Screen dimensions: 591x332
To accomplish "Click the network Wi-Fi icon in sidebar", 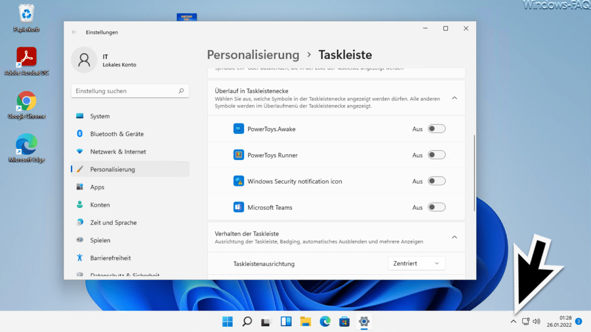I will point(80,151).
